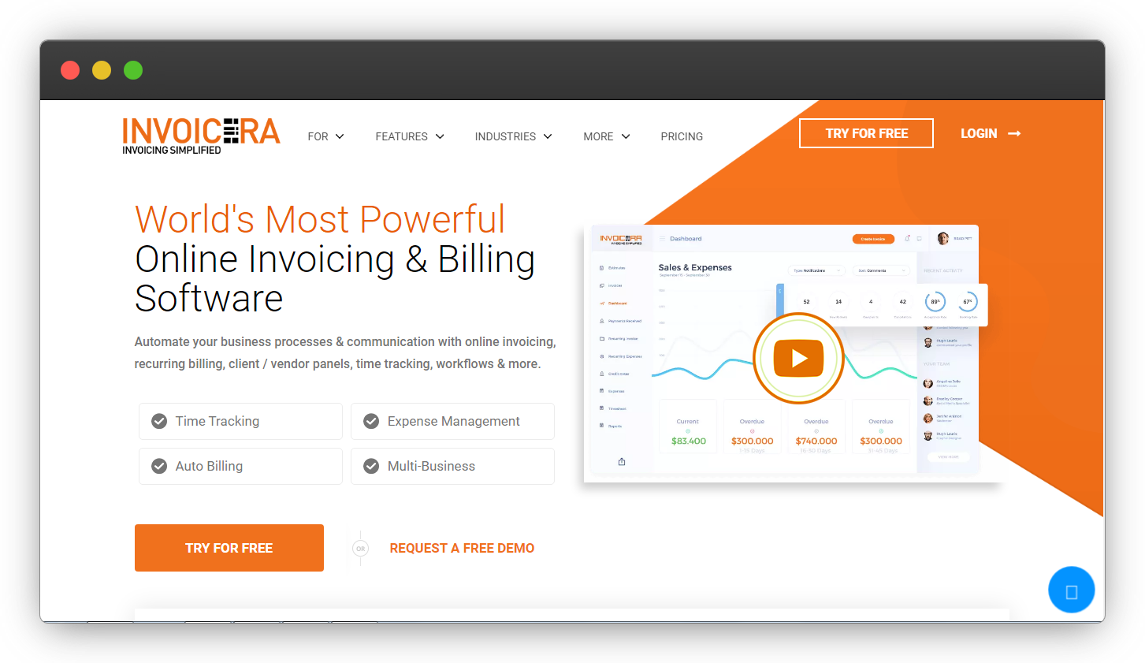Click Credit notes in the preview sidebar
1145x663 pixels.
pos(615,374)
